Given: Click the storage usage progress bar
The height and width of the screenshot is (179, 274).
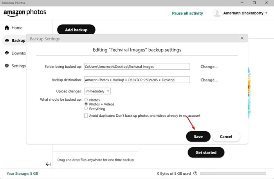Looking at the screenshot, I should (x=233, y=174).
